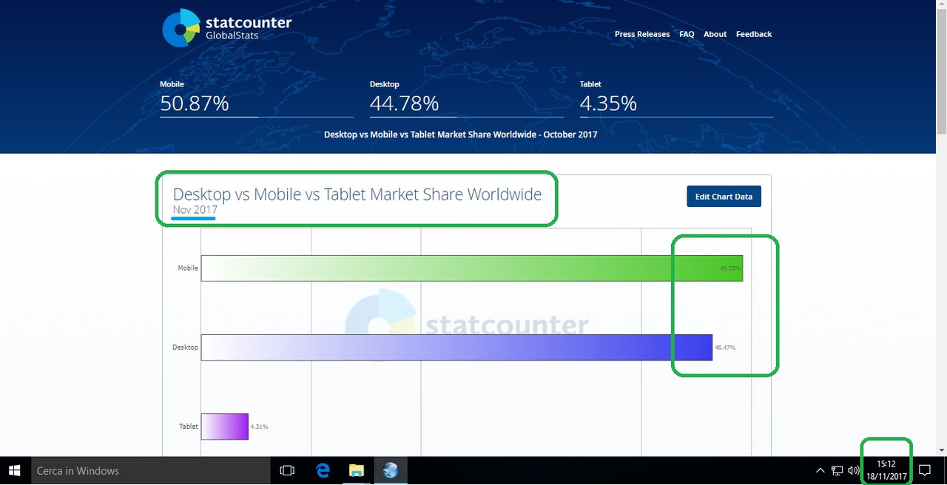Click the purple Tablet chart bar
The image size is (947, 485).
pyautogui.click(x=225, y=427)
